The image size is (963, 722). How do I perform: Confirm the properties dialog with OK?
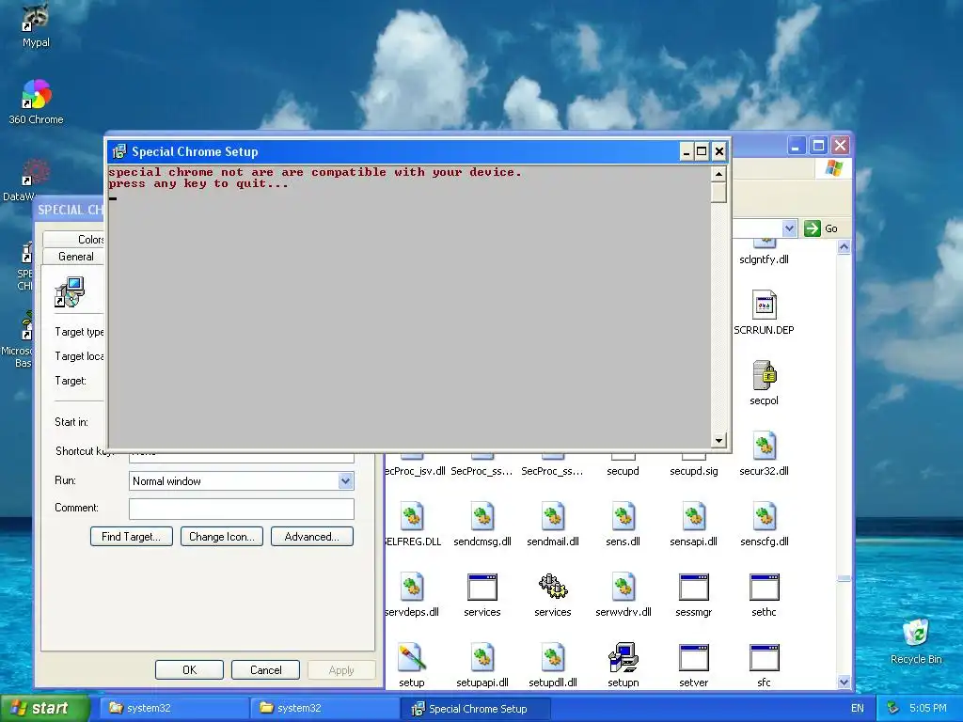tap(189, 669)
